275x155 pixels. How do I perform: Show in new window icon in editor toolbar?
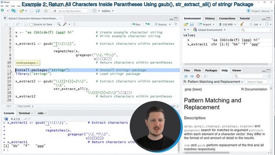tap(18, 24)
